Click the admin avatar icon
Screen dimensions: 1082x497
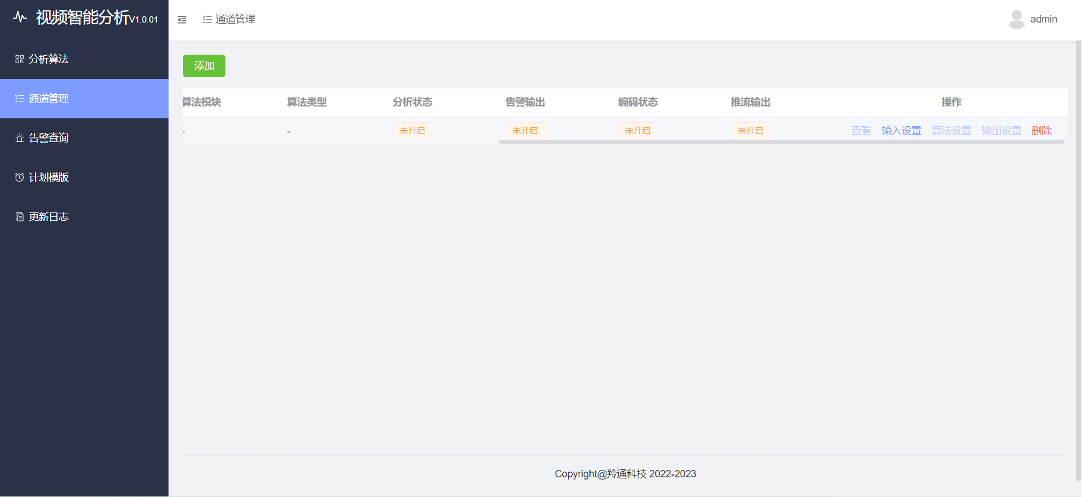1017,19
